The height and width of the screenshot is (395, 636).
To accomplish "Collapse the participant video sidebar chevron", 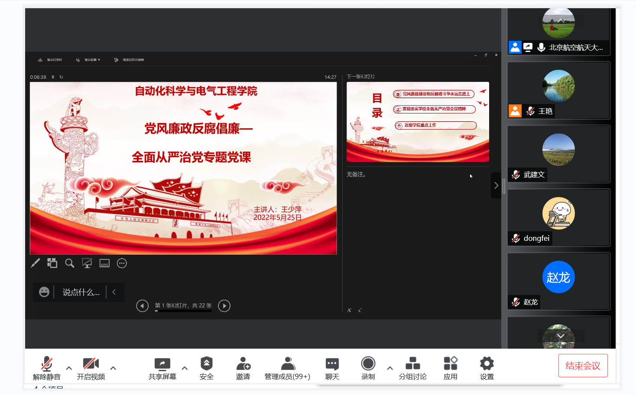I will click(x=496, y=185).
